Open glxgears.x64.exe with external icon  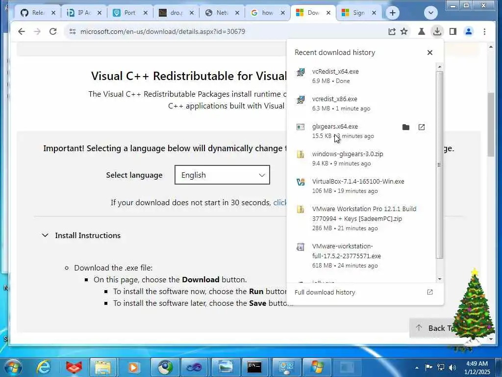click(x=421, y=127)
